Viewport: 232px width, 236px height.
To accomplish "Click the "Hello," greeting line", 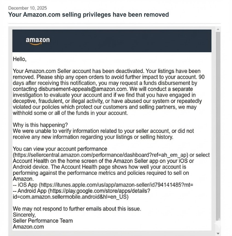I will (20, 59).
